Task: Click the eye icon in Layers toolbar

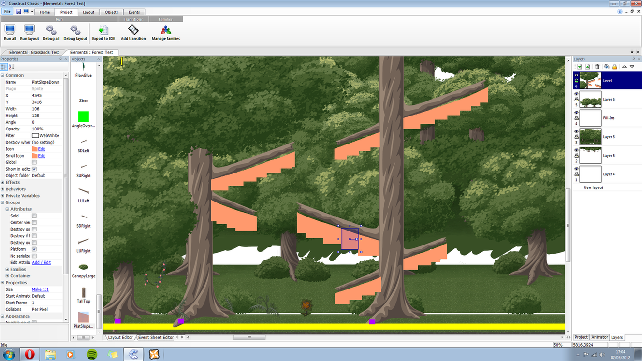Action: click(x=606, y=67)
